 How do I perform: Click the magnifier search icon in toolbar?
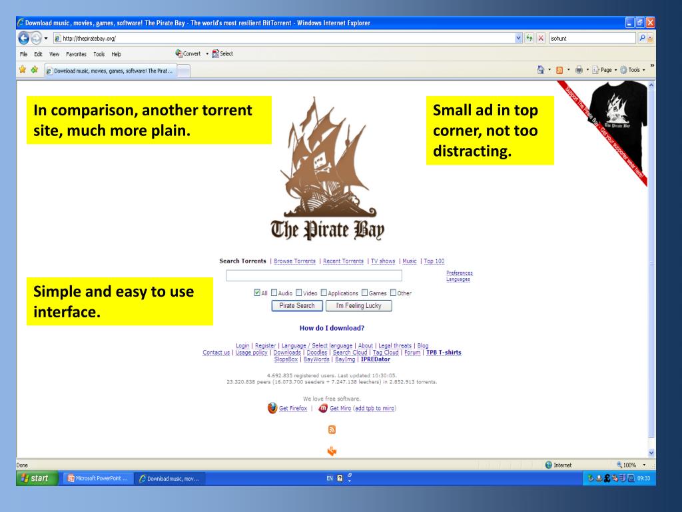[642, 38]
